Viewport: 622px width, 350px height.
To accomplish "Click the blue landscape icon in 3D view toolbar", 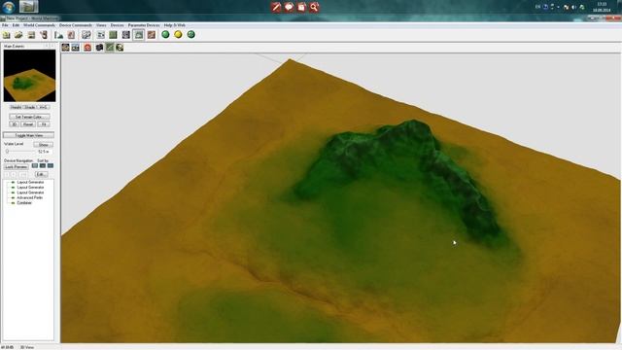I will click(x=76, y=48).
